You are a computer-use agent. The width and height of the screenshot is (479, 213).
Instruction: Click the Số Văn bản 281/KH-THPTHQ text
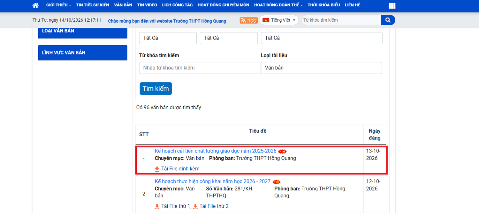(230, 192)
